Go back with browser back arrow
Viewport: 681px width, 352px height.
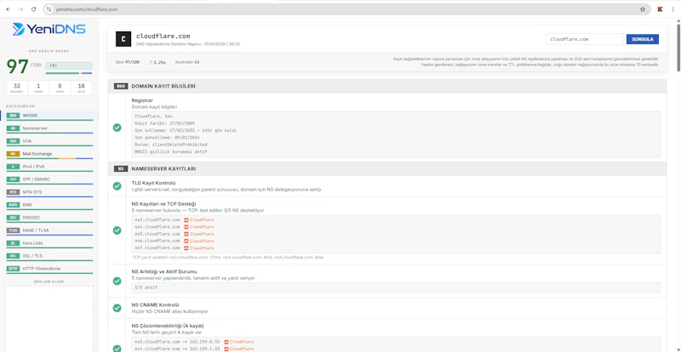tap(8, 9)
